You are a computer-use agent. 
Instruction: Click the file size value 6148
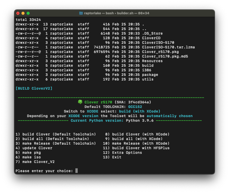click(x=105, y=33)
